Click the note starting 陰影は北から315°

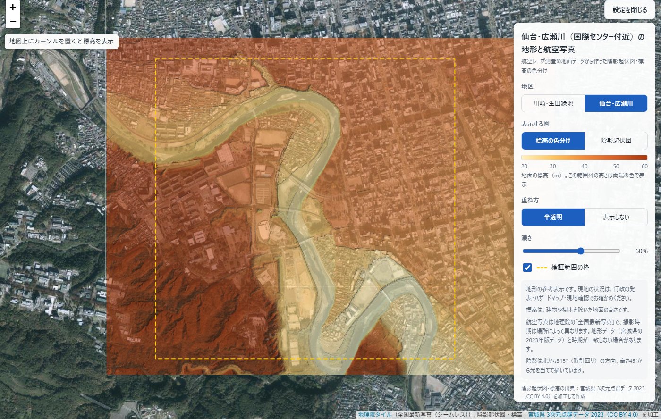click(x=584, y=365)
